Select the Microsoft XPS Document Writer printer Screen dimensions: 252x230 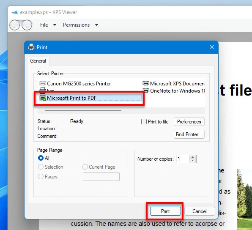click(x=174, y=83)
